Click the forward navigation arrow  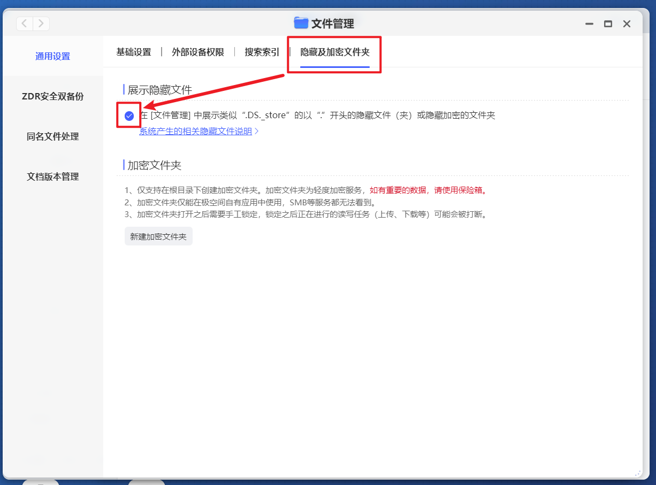41,24
